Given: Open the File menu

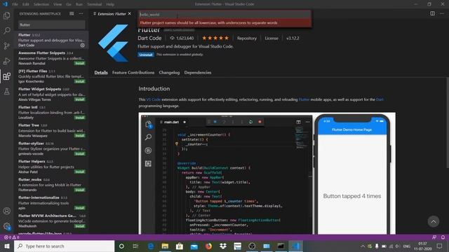Looking at the screenshot, I should 15,4.
